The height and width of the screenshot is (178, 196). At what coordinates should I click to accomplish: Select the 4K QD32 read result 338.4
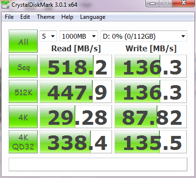pos(76,142)
